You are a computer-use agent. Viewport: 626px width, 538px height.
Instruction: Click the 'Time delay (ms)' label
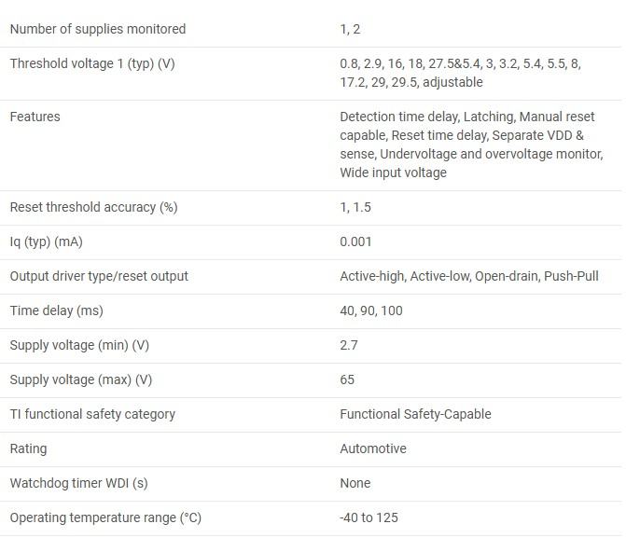(x=56, y=310)
